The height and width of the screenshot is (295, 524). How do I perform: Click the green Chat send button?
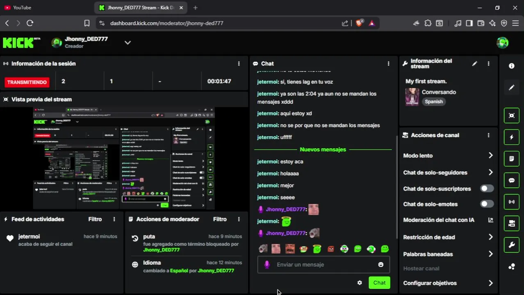tap(379, 283)
